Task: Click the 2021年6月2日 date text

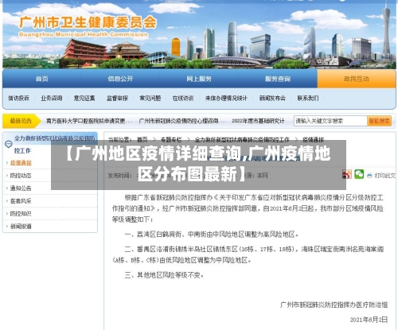Action: pyautogui.click(x=369, y=320)
